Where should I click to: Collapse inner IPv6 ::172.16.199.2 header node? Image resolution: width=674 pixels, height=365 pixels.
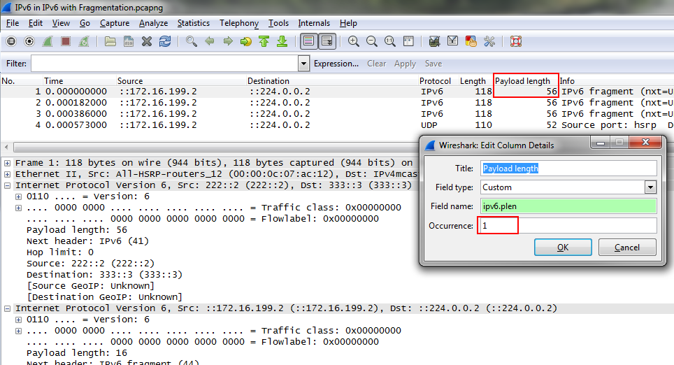pos(7,308)
